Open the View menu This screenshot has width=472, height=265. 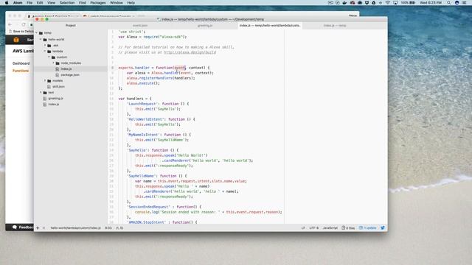pos(51,3)
